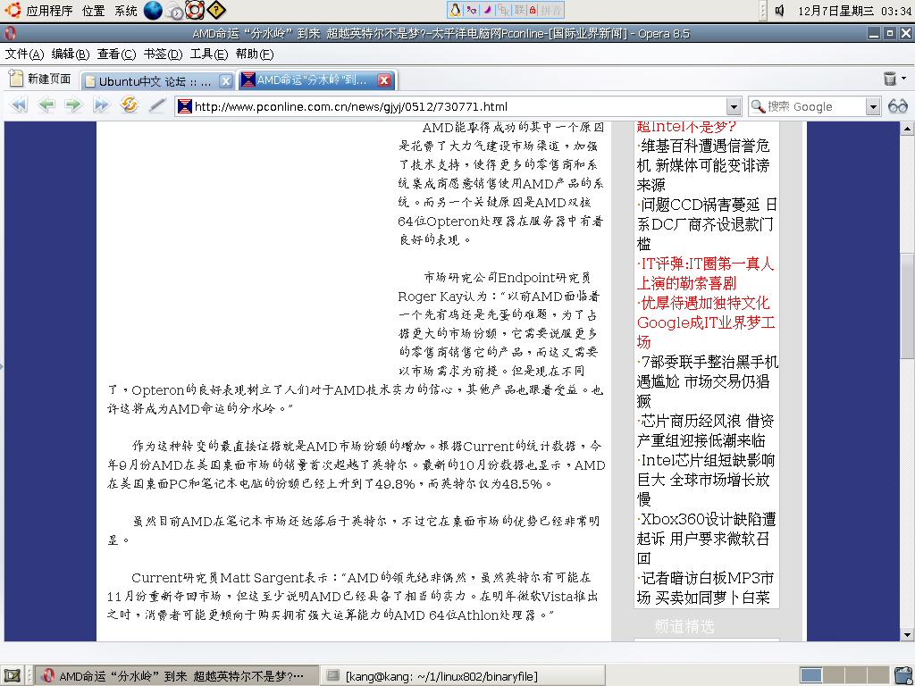The height and width of the screenshot is (686, 915).
Task: Switch to the kang@kang terminal taskbar window
Action: click(x=461, y=676)
